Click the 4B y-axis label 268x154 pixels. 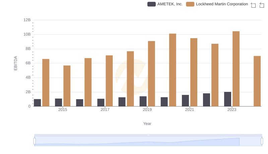28,78
